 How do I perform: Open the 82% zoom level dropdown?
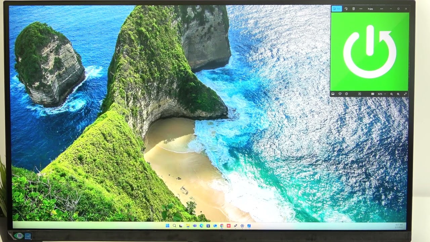pos(382,94)
